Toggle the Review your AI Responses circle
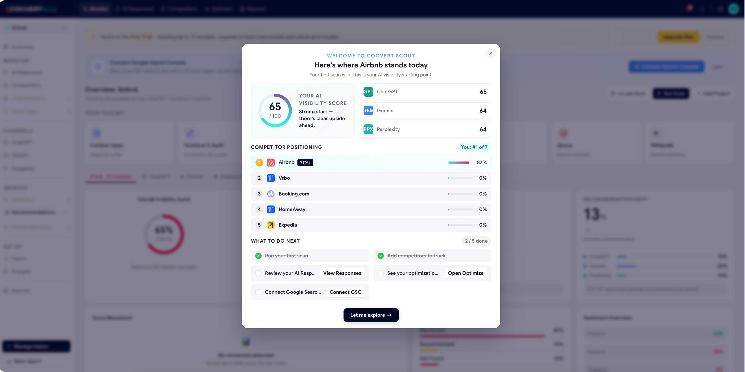The height and width of the screenshot is (372, 745). tap(258, 273)
